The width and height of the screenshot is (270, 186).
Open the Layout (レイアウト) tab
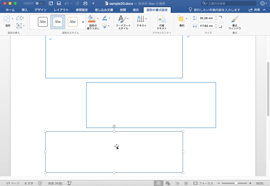pos(61,10)
